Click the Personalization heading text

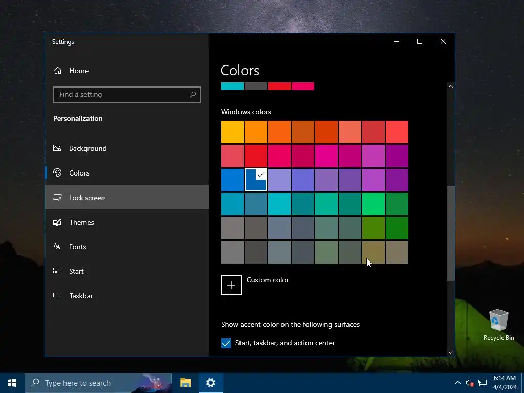(x=78, y=118)
